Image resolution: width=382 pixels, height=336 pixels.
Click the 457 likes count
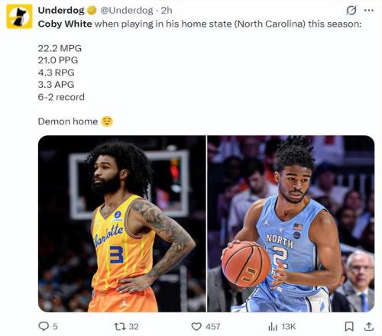[212, 327]
